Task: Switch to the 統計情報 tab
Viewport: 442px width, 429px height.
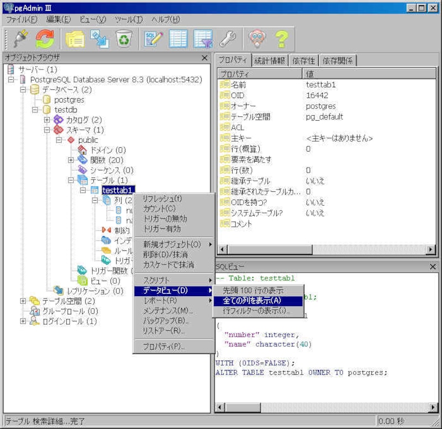Action: point(270,61)
